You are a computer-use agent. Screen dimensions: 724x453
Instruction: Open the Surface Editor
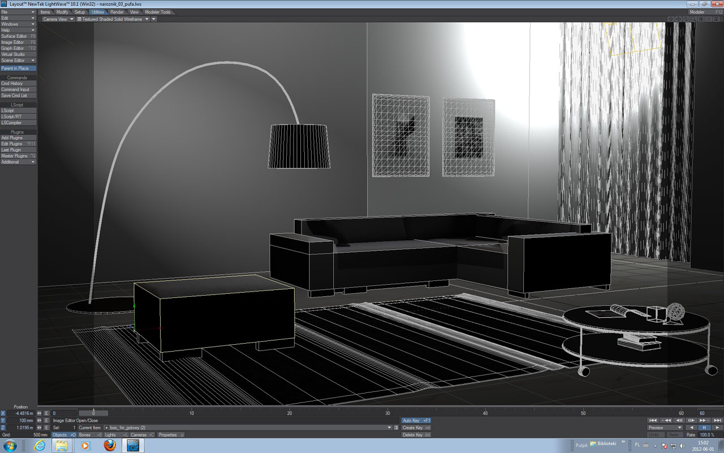tap(18, 36)
